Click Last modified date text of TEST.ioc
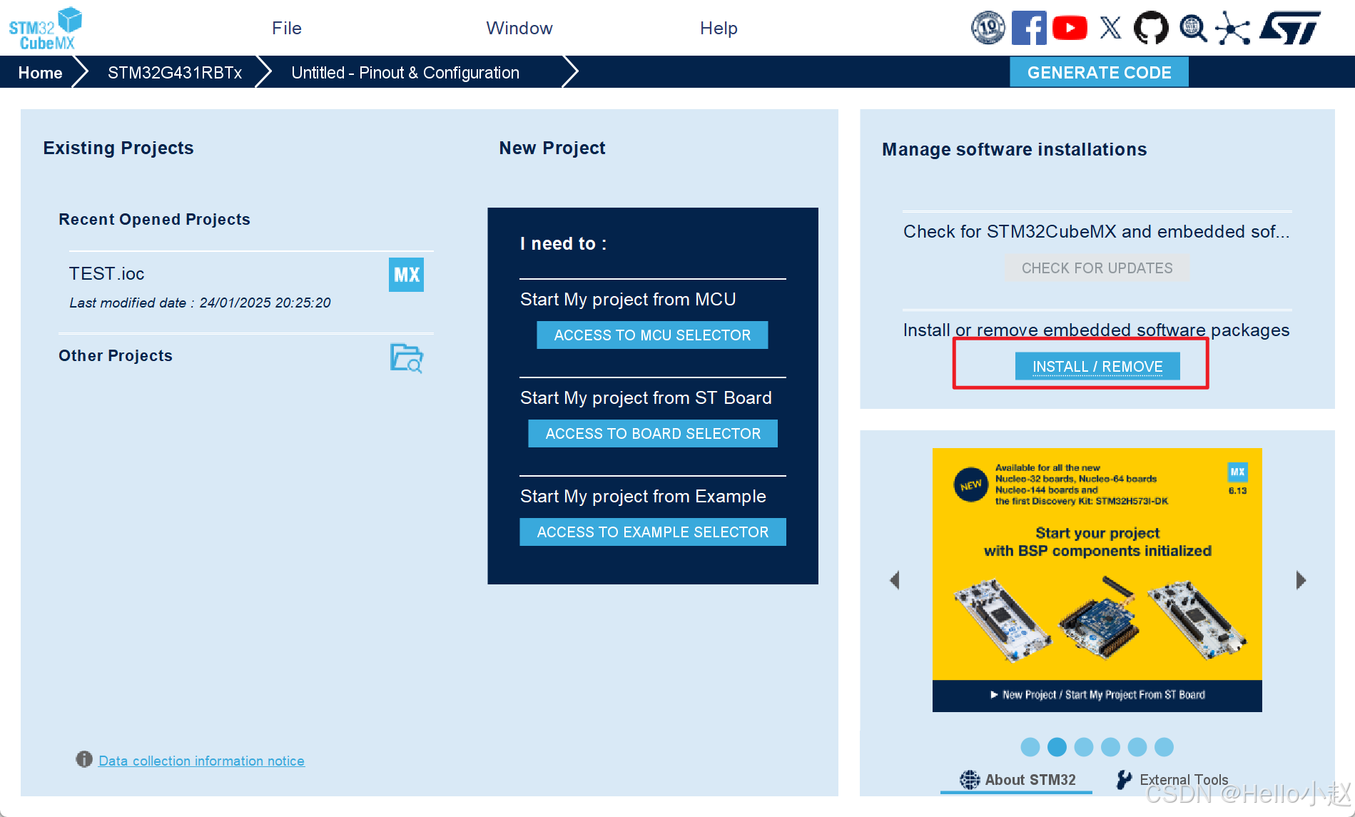This screenshot has height=817, width=1355. (x=200, y=303)
